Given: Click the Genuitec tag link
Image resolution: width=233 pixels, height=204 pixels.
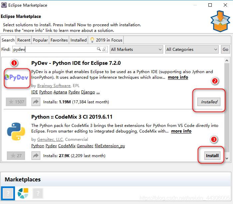Looking at the screenshot, I should point(85,146).
